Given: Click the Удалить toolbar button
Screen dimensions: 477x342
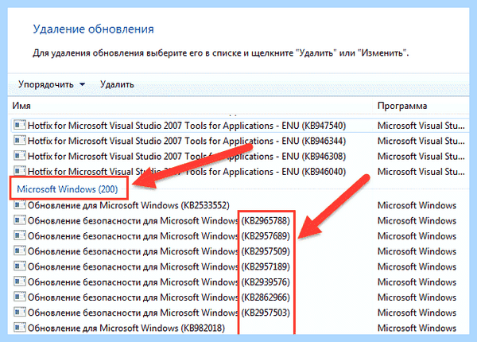Looking at the screenshot, I should (117, 84).
